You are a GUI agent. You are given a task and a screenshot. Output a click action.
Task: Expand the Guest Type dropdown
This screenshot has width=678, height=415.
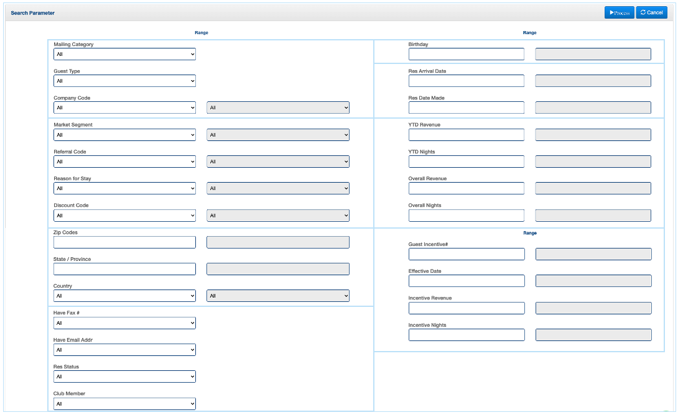(124, 81)
